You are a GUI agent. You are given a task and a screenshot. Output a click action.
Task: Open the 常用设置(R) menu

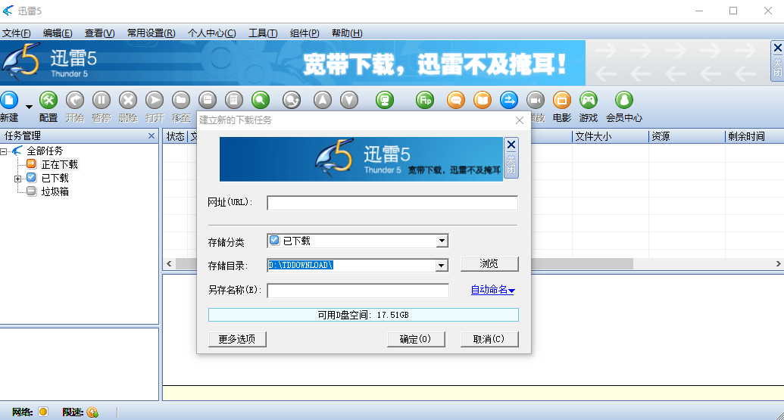pyautogui.click(x=151, y=33)
